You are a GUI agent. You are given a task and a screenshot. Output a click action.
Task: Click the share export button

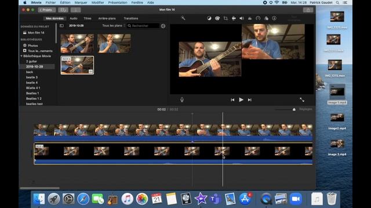[308, 10]
